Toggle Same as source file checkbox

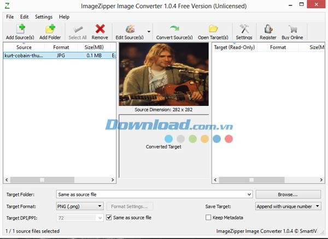pyautogui.click(x=109, y=218)
